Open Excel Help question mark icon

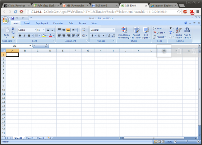pyautogui.click(x=186, y=23)
